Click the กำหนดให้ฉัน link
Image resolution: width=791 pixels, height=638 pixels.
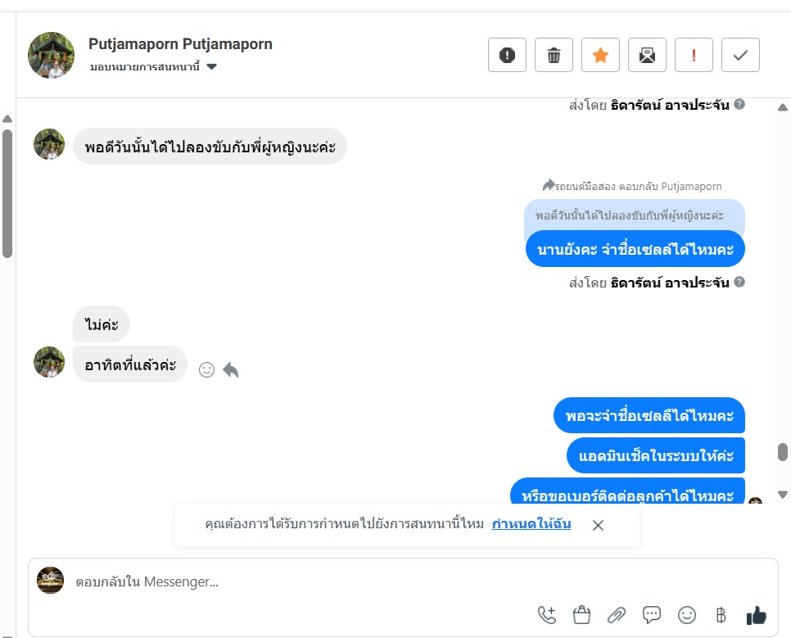(531, 524)
